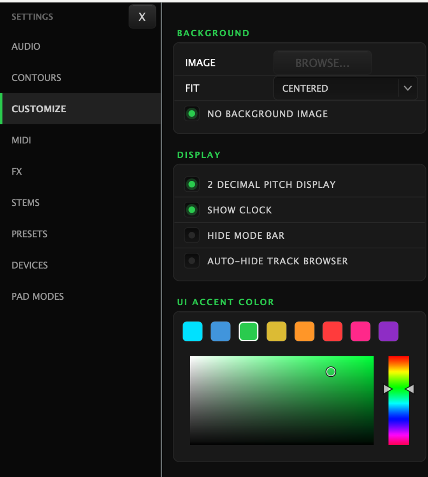This screenshot has height=477, width=428.
Task: Choose the purple accent color swatch
Action: pyautogui.click(x=389, y=331)
